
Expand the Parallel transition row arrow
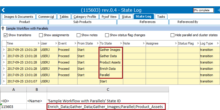point(4,75)
